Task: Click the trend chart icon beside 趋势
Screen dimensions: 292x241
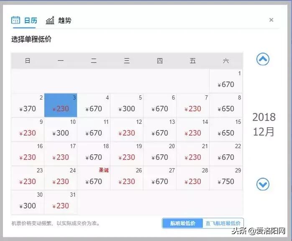Action: coord(50,20)
